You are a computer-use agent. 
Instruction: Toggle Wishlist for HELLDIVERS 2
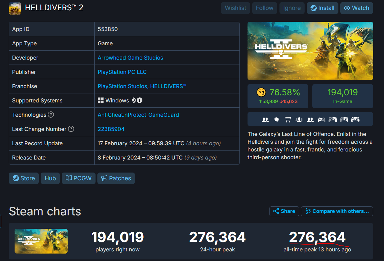pyautogui.click(x=236, y=8)
